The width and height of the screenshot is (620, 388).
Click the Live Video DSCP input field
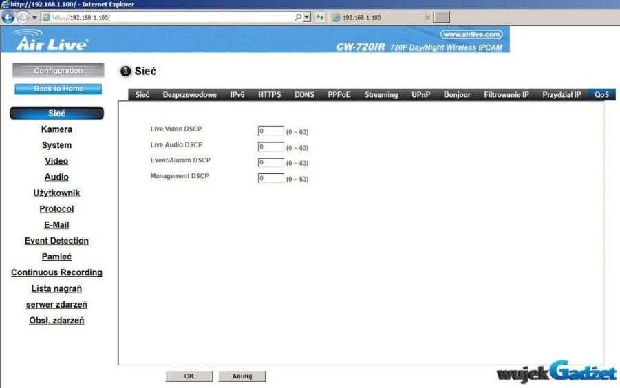click(x=271, y=131)
